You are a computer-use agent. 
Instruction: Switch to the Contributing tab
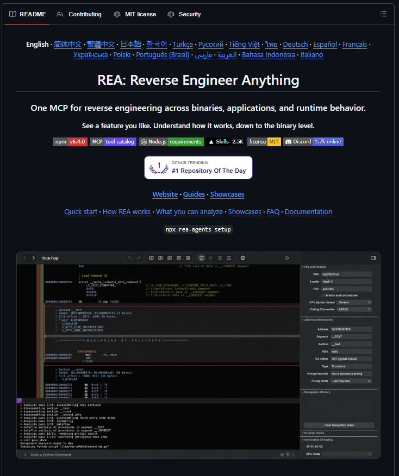(79, 14)
